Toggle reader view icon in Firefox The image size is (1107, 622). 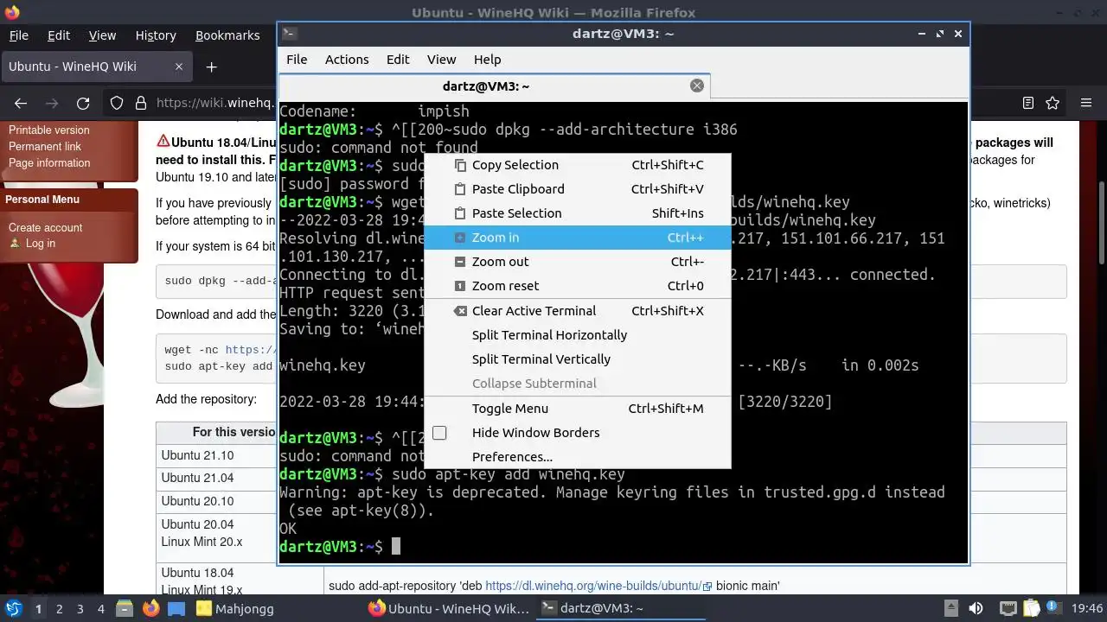[1028, 104]
